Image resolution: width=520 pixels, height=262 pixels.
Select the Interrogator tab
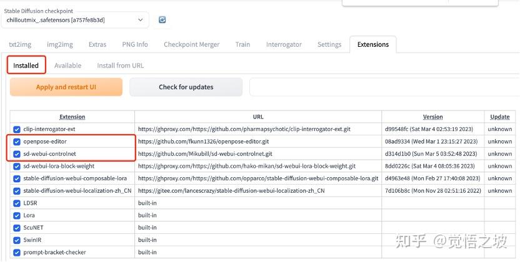point(284,44)
